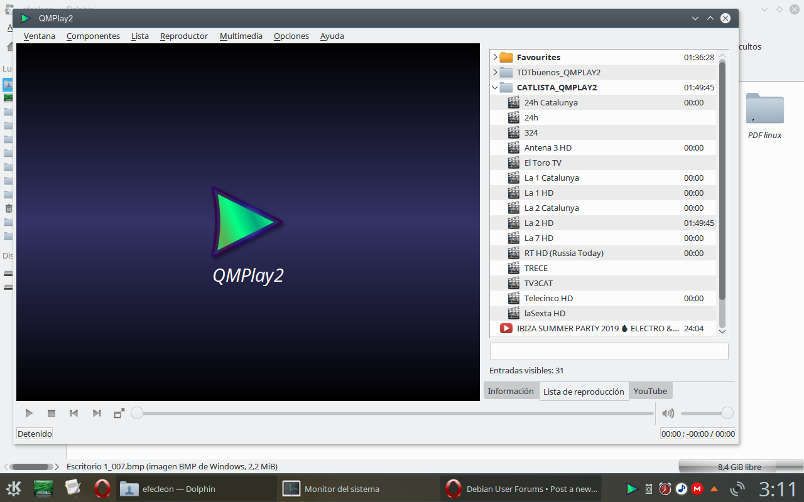Screen dimensions: 804x502
Task: Click the YouTube icon for IBIZA SUMMER PARTY
Action: pos(506,328)
